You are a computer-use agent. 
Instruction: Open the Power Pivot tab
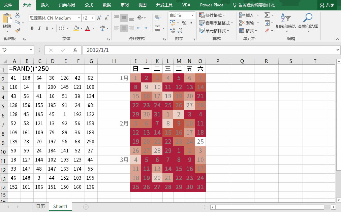[211, 5]
